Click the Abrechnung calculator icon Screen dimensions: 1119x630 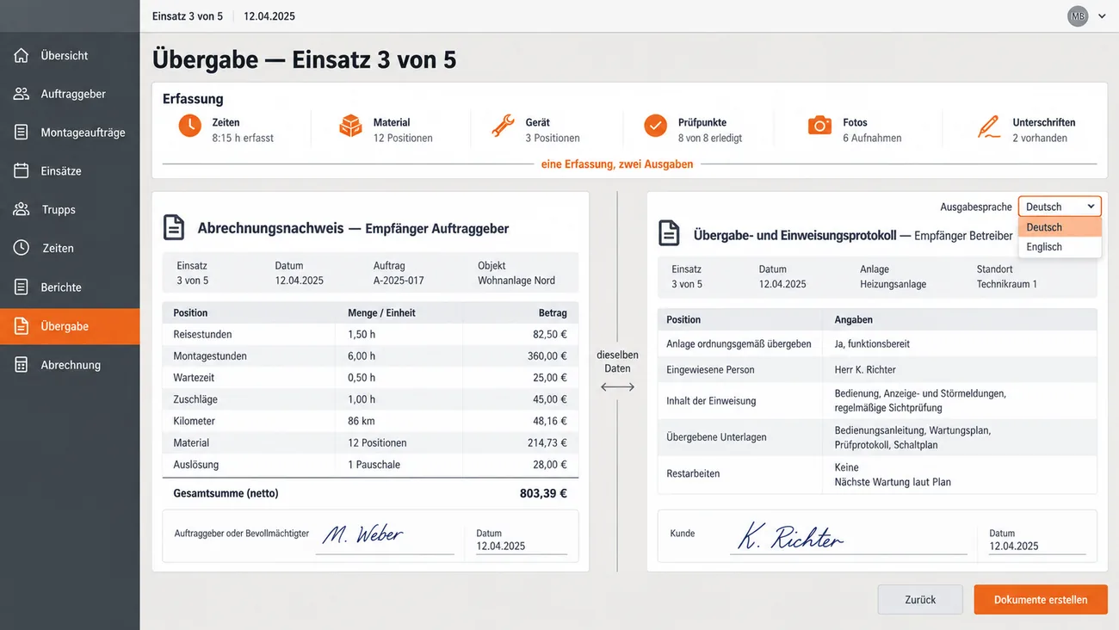coord(22,365)
